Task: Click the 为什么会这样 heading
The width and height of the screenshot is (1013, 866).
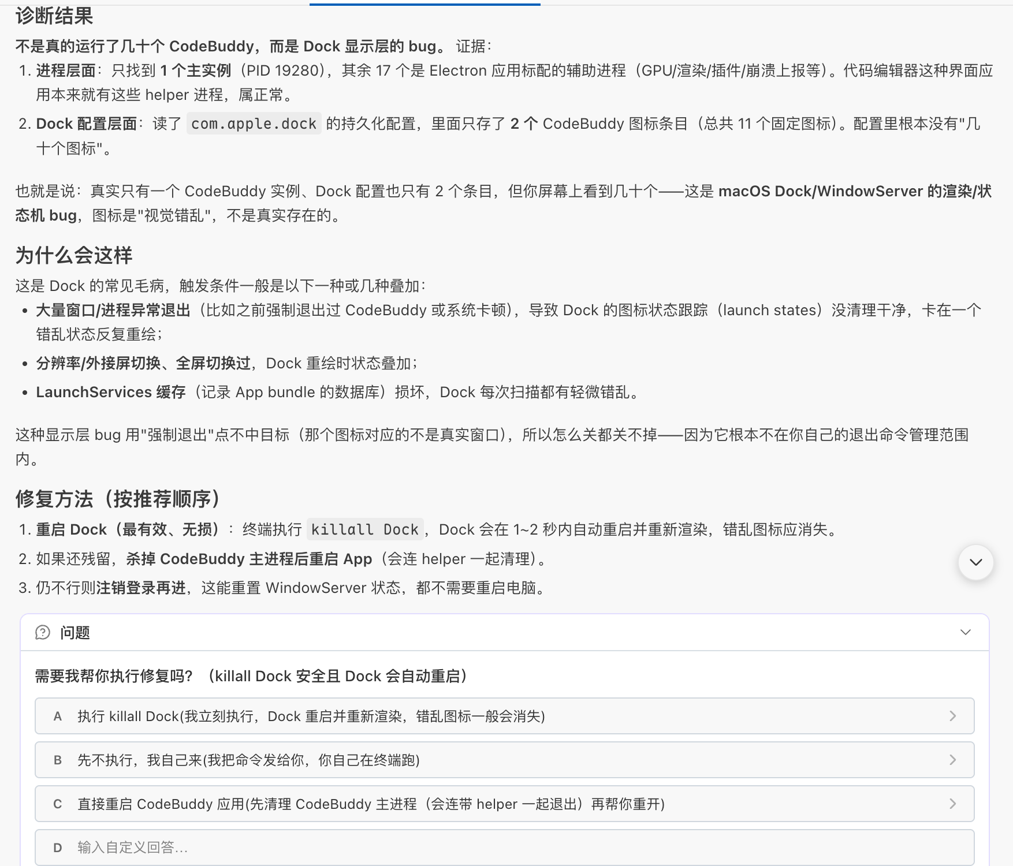Action: tap(74, 255)
